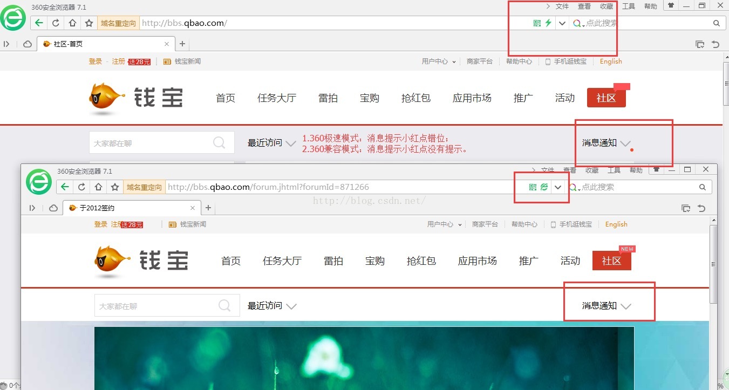Screen dimensions: 729x390
Task: Click the skin shirt icon in the front window
Action: coord(656,169)
